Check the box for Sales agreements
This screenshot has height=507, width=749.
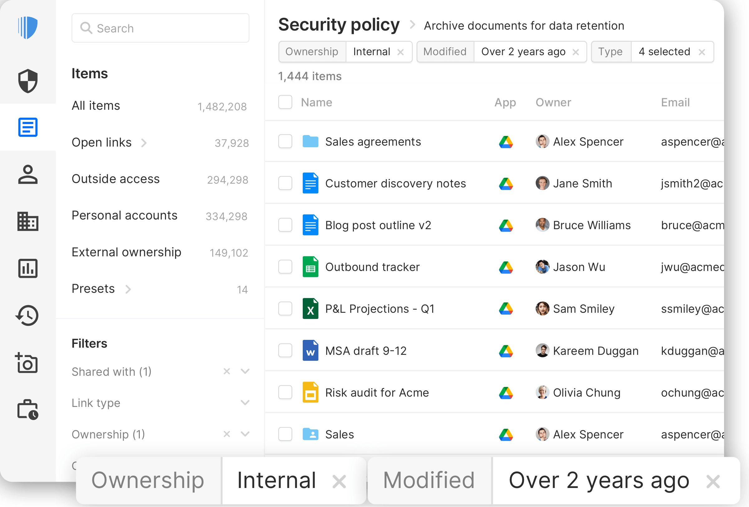[285, 142]
